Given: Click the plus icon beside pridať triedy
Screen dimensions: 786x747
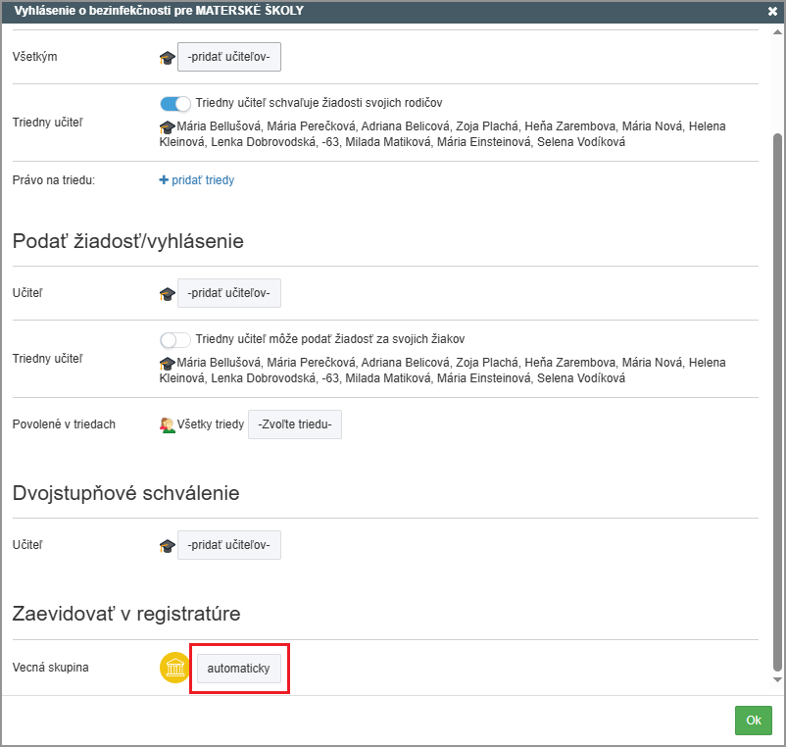Looking at the screenshot, I should 165,180.
